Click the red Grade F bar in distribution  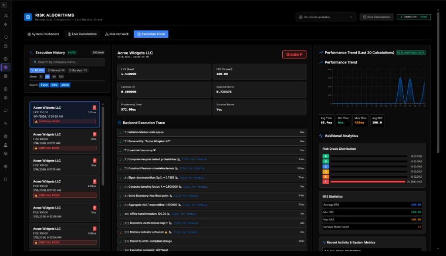pos(368,182)
